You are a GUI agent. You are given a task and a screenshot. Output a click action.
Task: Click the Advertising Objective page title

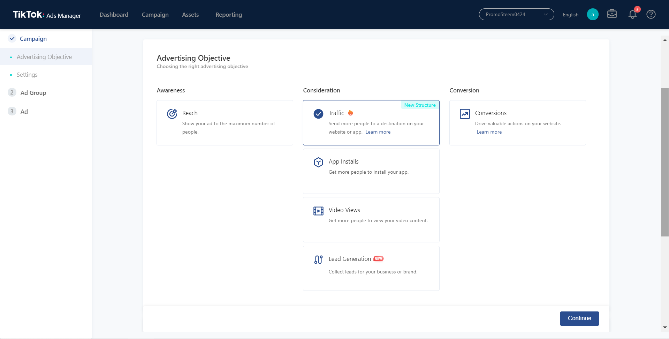point(193,58)
